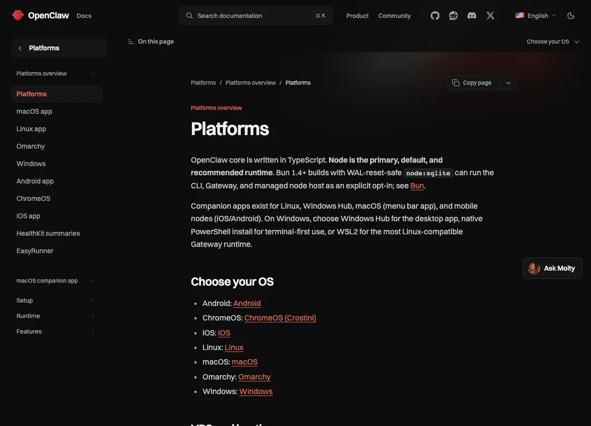
Task: Click the OpenClaw lobster logo
Action: 18,16
